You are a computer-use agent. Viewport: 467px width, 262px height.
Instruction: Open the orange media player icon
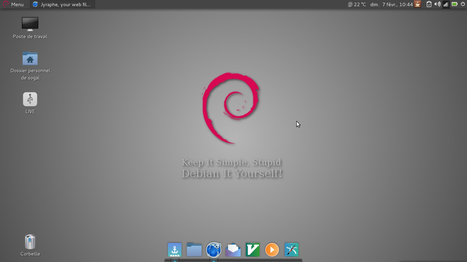[272, 250]
